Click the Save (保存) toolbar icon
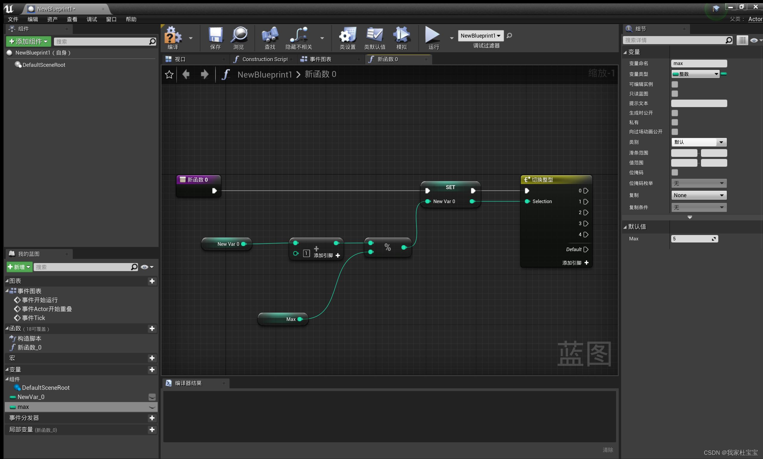The height and width of the screenshot is (459, 763). 215,35
